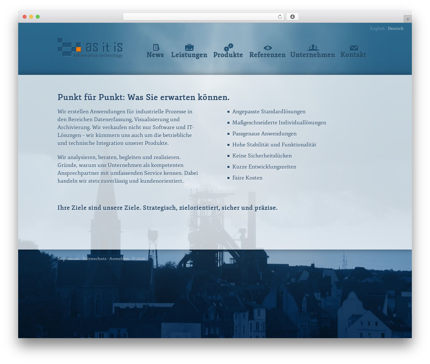Open the Produkte section
The width and height of the screenshot is (430, 364).
[228, 55]
